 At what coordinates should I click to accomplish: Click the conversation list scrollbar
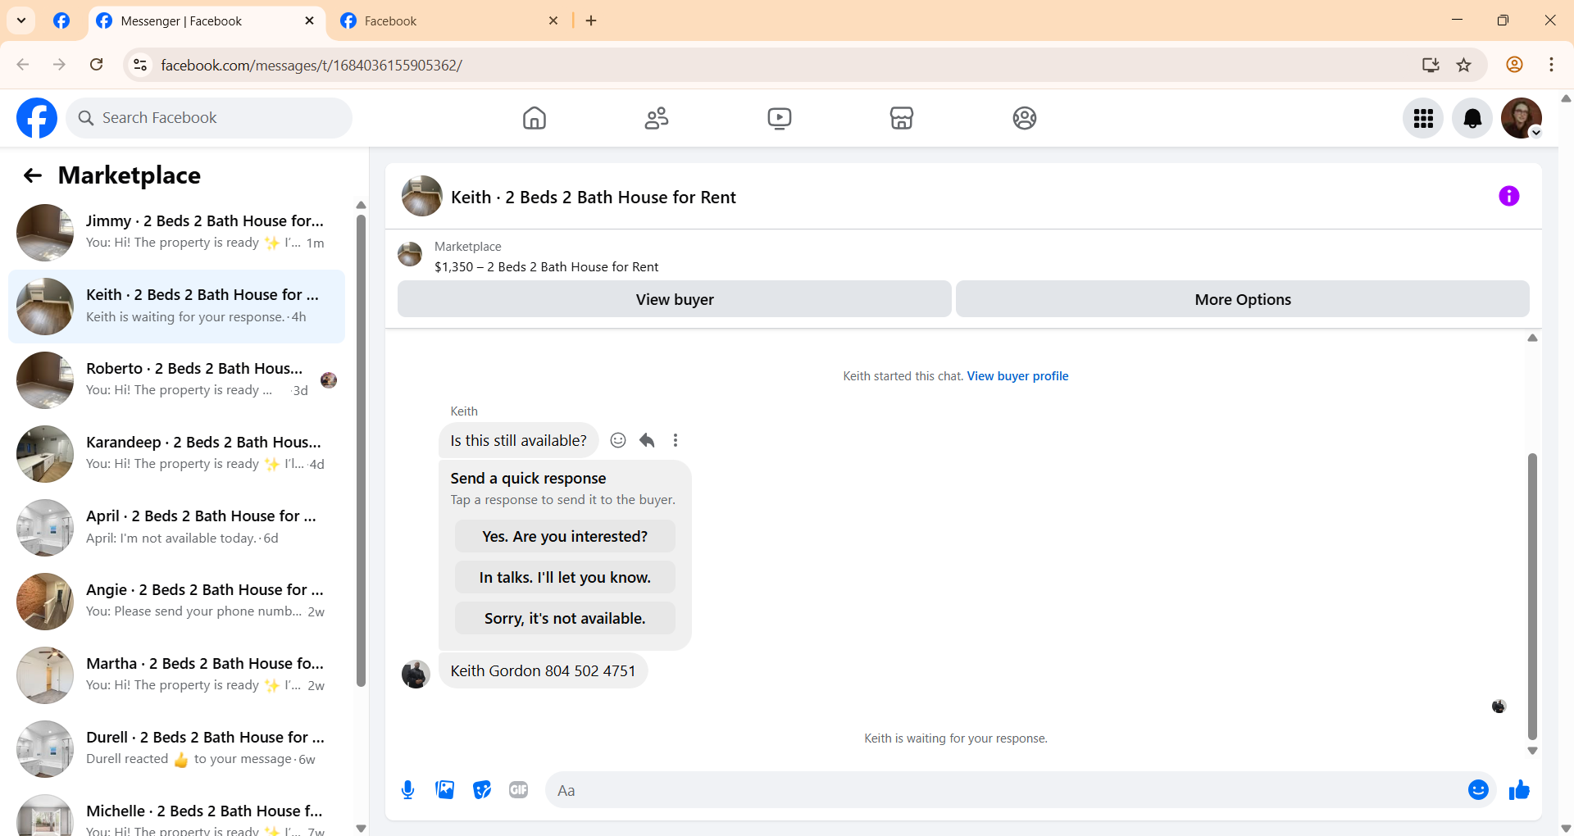tap(361, 451)
